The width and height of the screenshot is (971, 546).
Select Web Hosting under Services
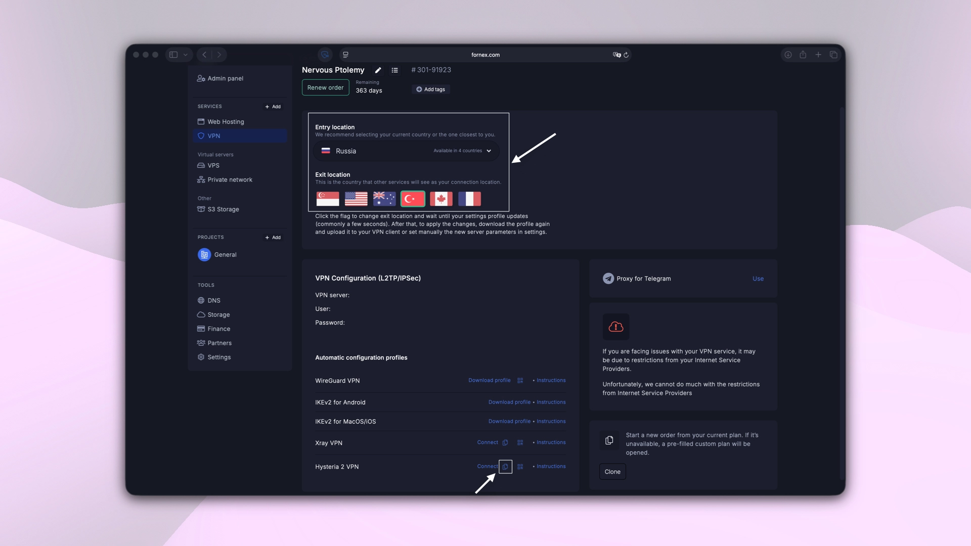226,121
